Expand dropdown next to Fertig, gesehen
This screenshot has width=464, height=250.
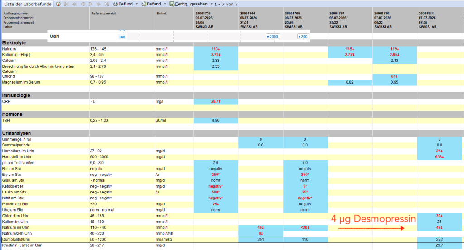pyautogui.click(x=212, y=4)
